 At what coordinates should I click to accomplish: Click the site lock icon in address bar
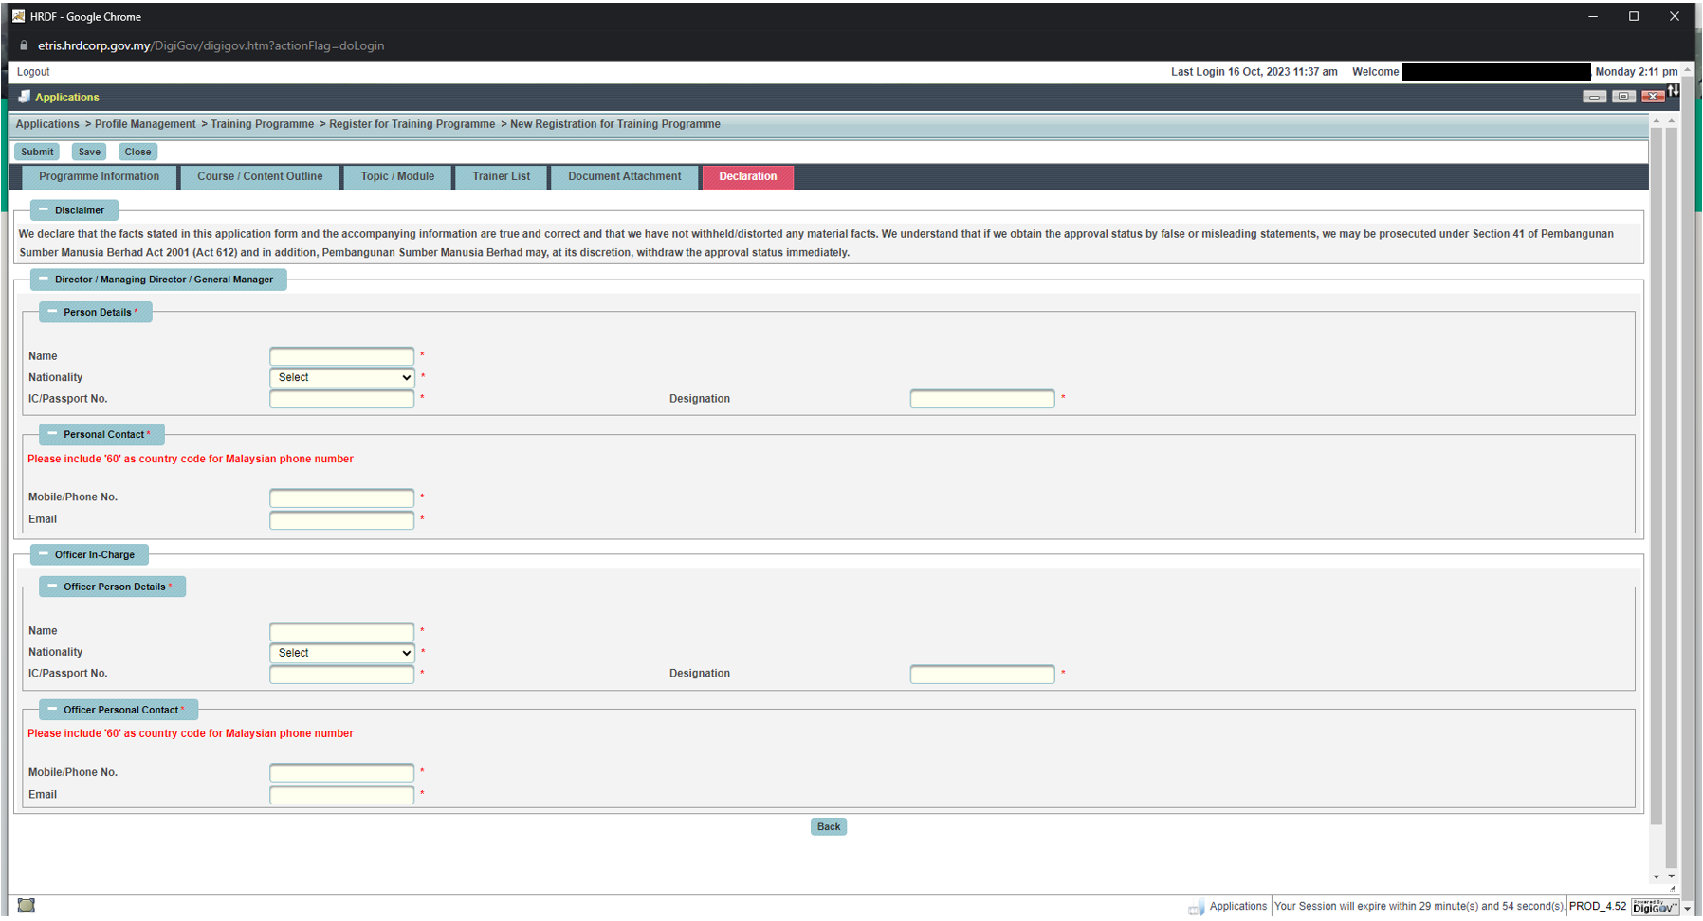(x=24, y=45)
